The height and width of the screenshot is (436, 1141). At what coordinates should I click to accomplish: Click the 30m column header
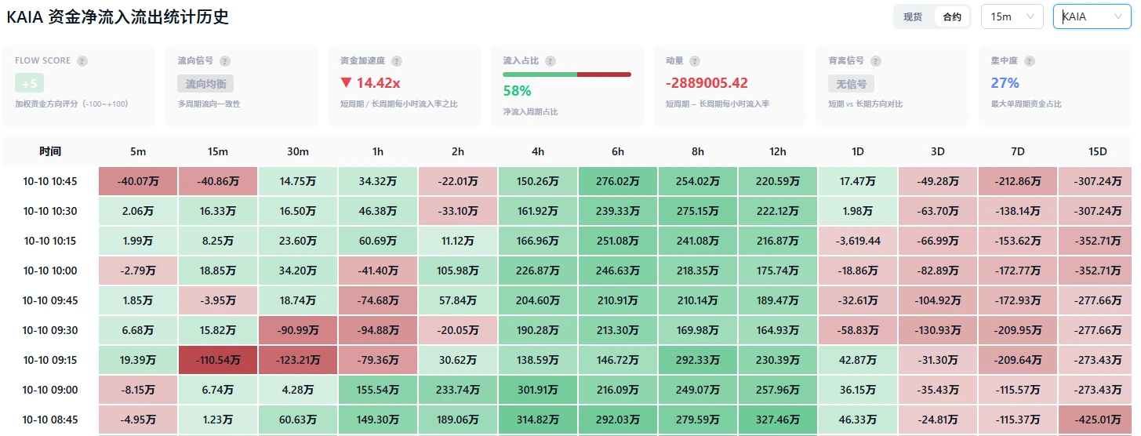[298, 151]
